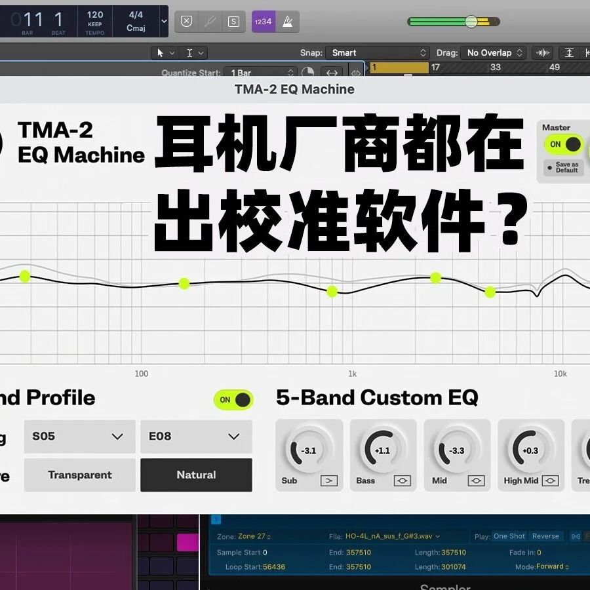Click loop Length value 301074

pyautogui.click(x=454, y=566)
